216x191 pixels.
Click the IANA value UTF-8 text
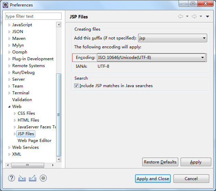pyautogui.click(x=103, y=66)
